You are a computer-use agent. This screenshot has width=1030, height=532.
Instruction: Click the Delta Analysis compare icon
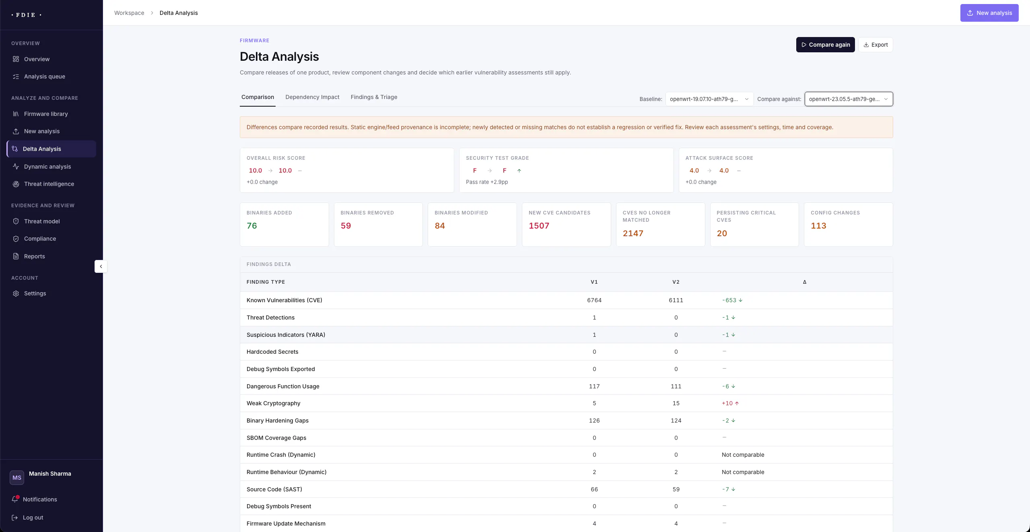[x=15, y=149]
